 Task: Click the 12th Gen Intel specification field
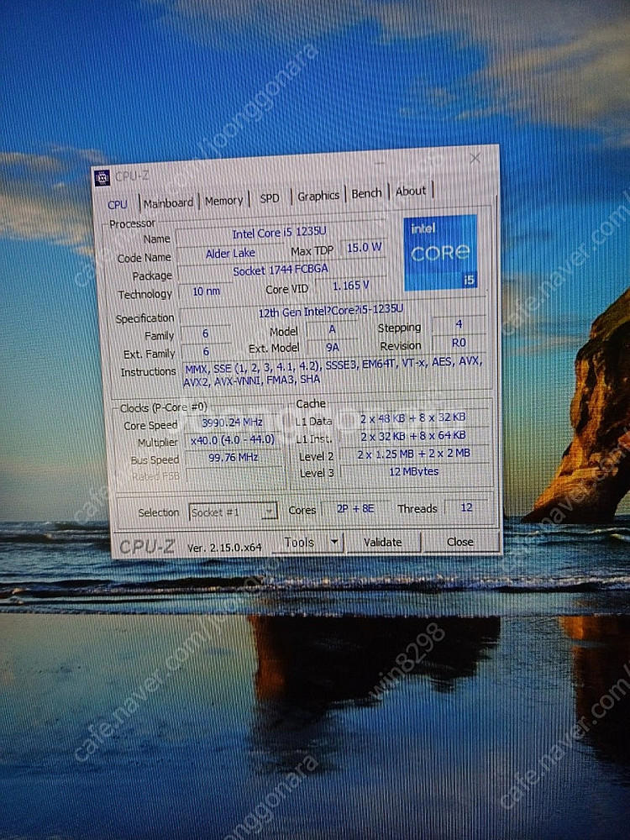pos(331,311)
